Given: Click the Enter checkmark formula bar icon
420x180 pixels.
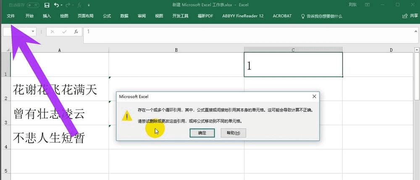Looking at the screenshot, I should point(64,32).
